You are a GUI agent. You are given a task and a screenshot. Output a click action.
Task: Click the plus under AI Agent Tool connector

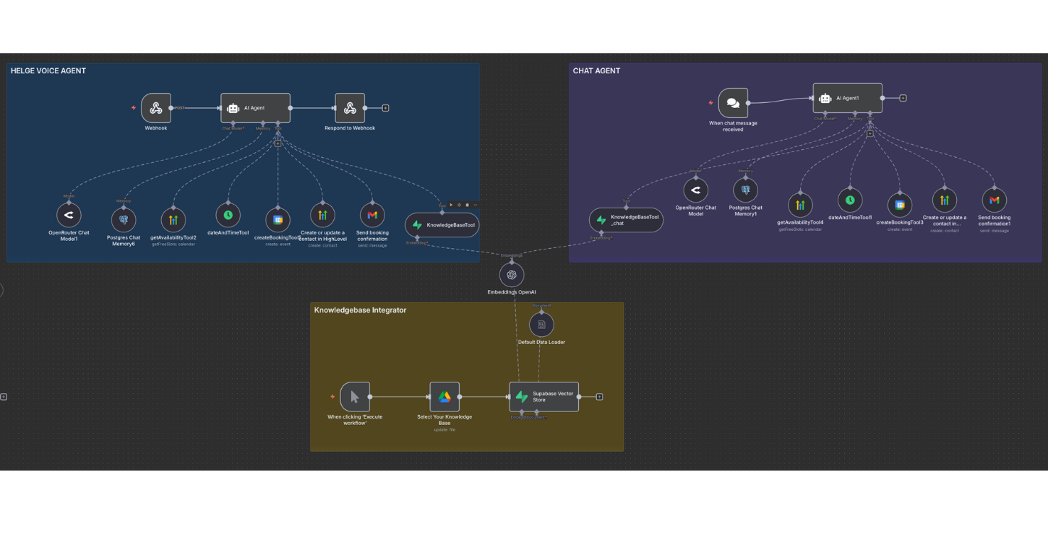(x=278, y=143)
